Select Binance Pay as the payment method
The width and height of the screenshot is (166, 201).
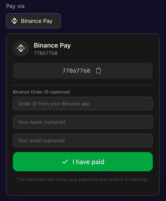tap(33, 21)
